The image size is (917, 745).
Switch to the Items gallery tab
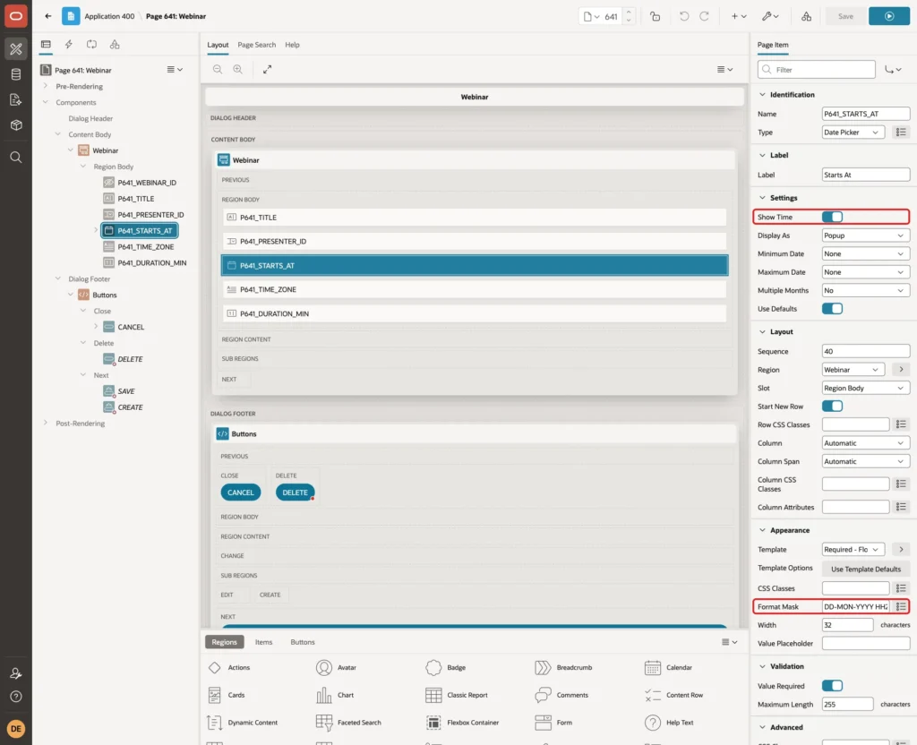point(264,642)
